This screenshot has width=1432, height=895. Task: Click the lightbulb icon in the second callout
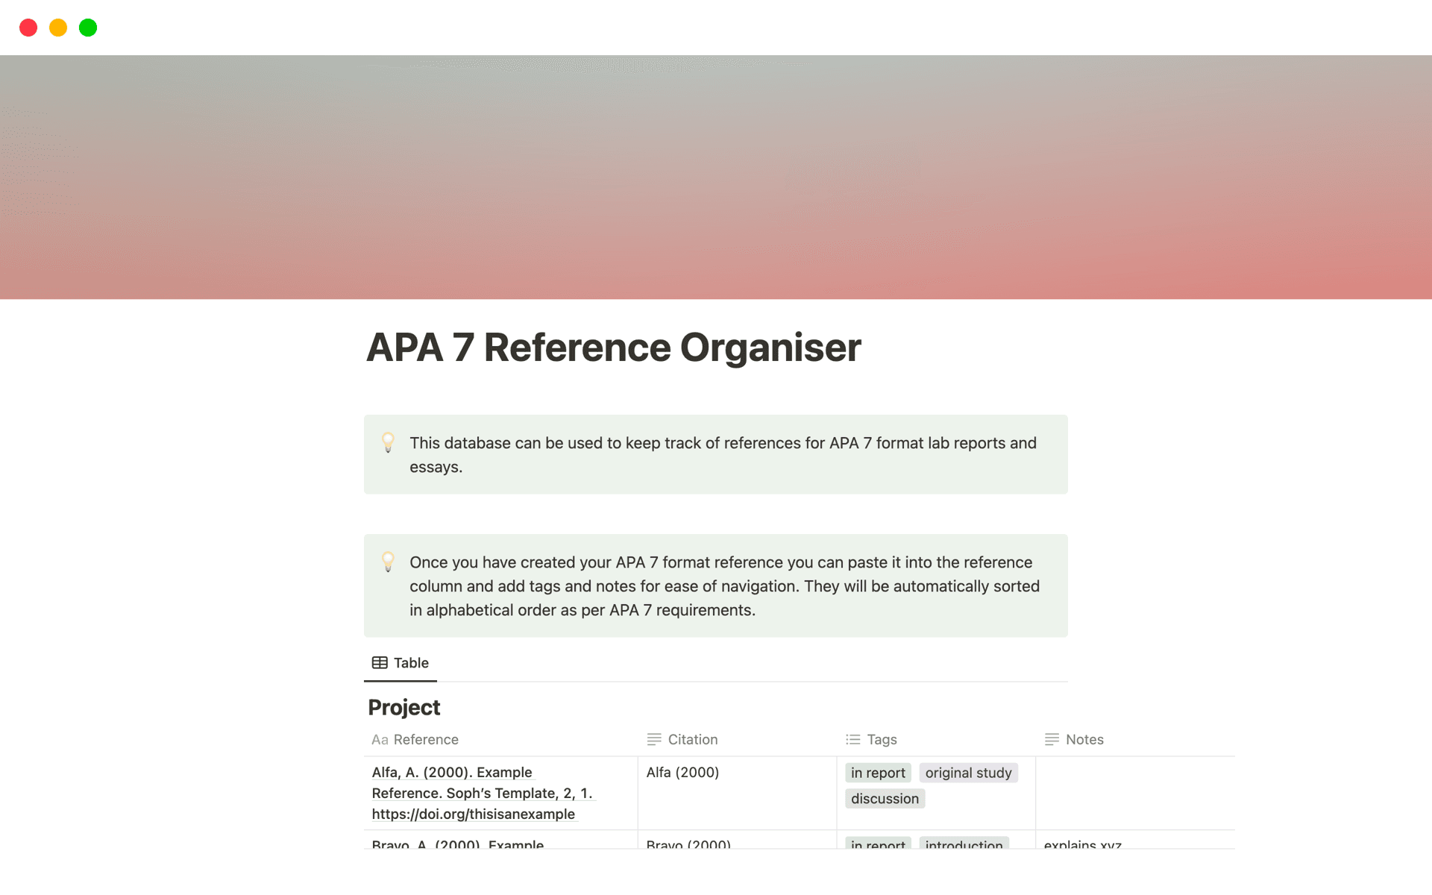(x=389, y=562)
